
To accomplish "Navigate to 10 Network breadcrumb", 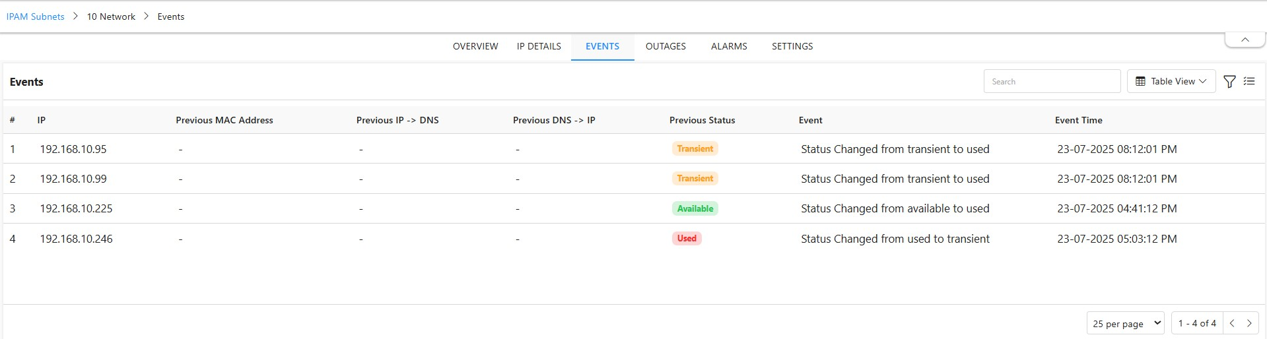I will click(111, 16).
